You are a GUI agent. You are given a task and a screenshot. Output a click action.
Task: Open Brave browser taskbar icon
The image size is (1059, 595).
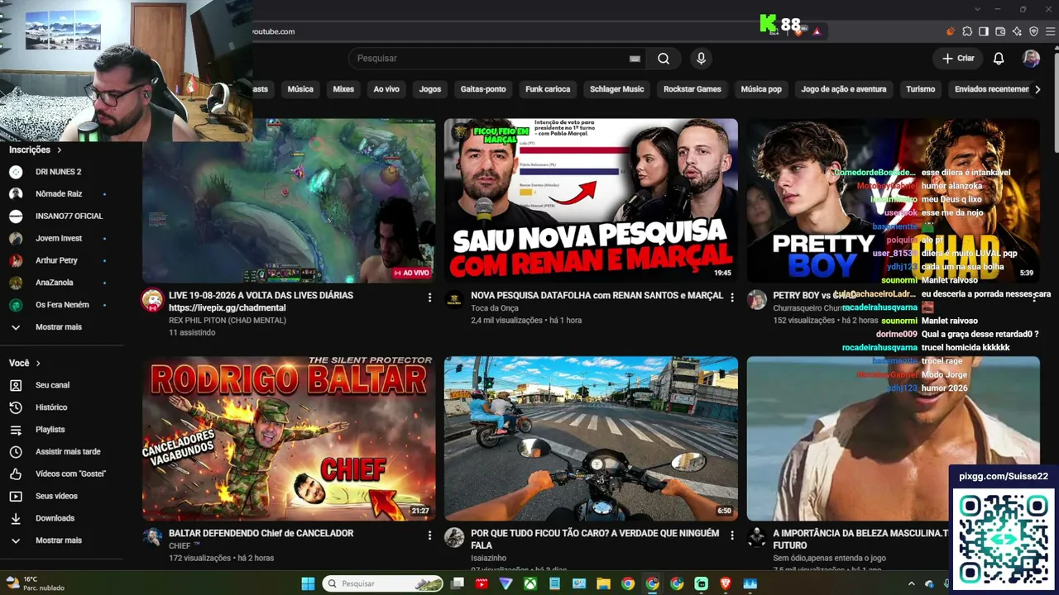click(x=726, y=583)
